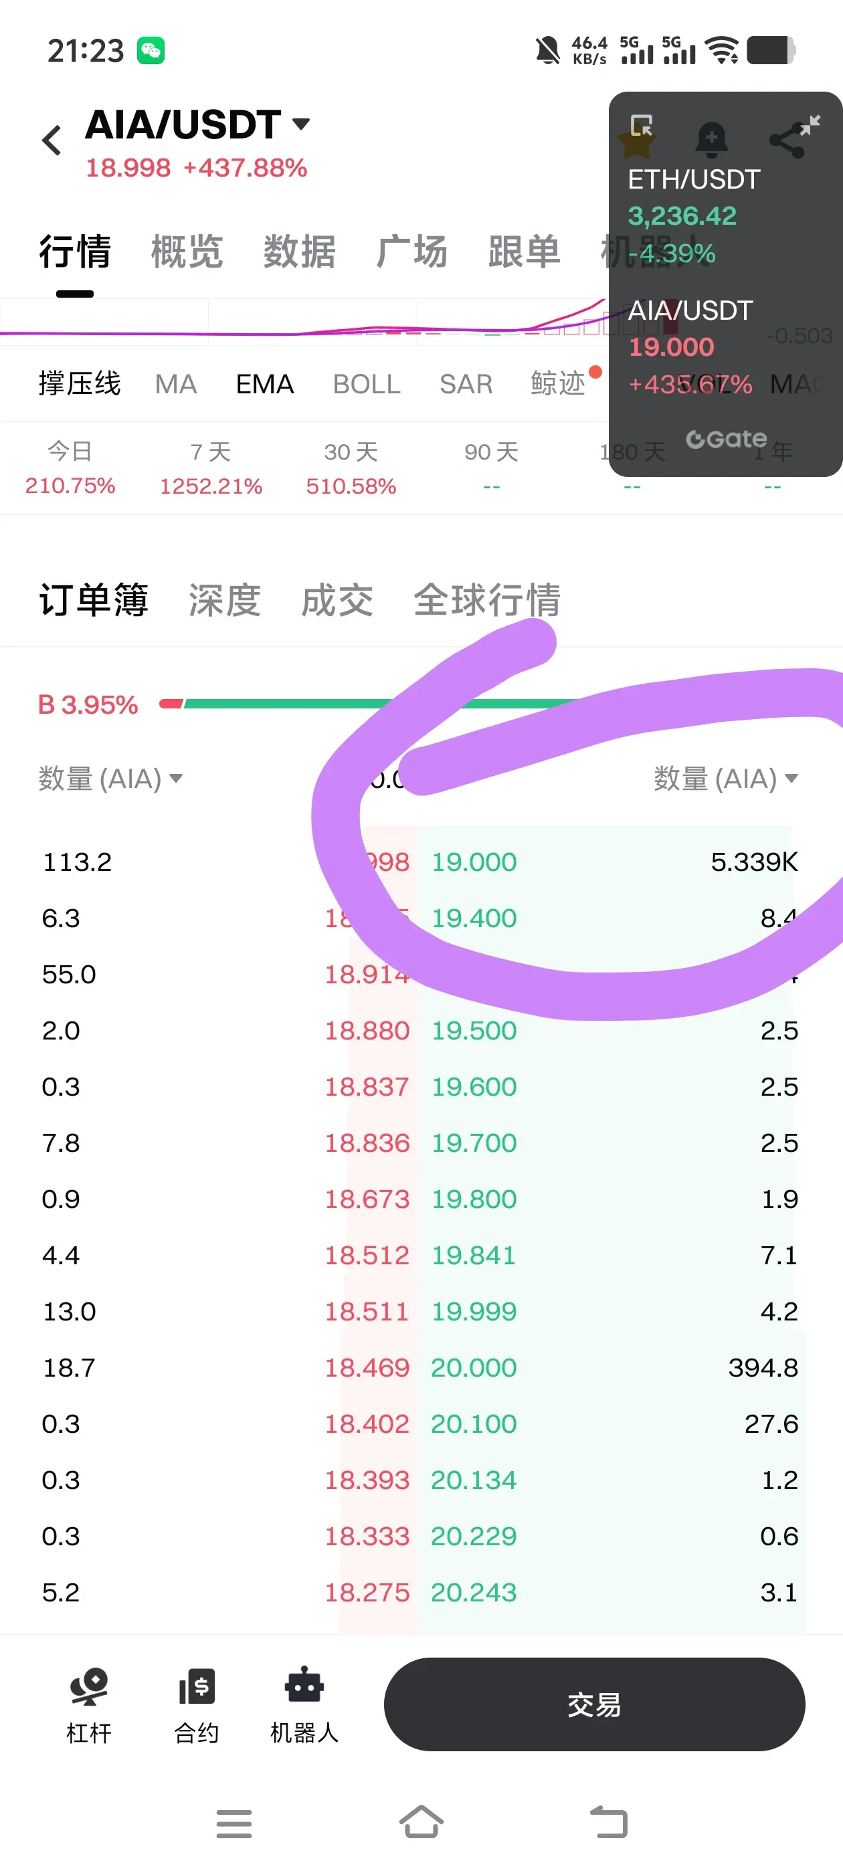Tap ask price 19.999
The height and width of the screenshot is (1873, 843).
click(x=474, y=1312)
